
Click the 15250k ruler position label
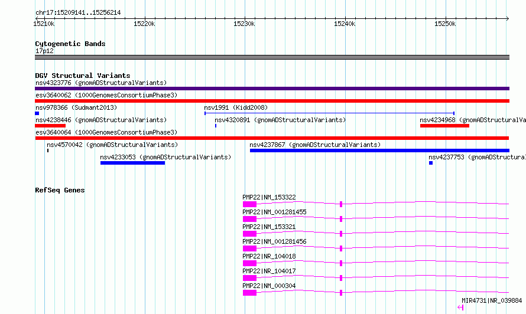point(445,24)
